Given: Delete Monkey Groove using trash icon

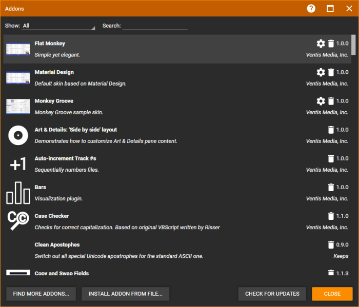Looking at the screenshot, I should pos(331,101).
